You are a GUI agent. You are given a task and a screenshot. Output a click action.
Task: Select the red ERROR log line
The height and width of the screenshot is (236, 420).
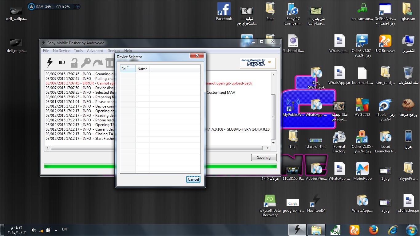click(x=149, y=83)
